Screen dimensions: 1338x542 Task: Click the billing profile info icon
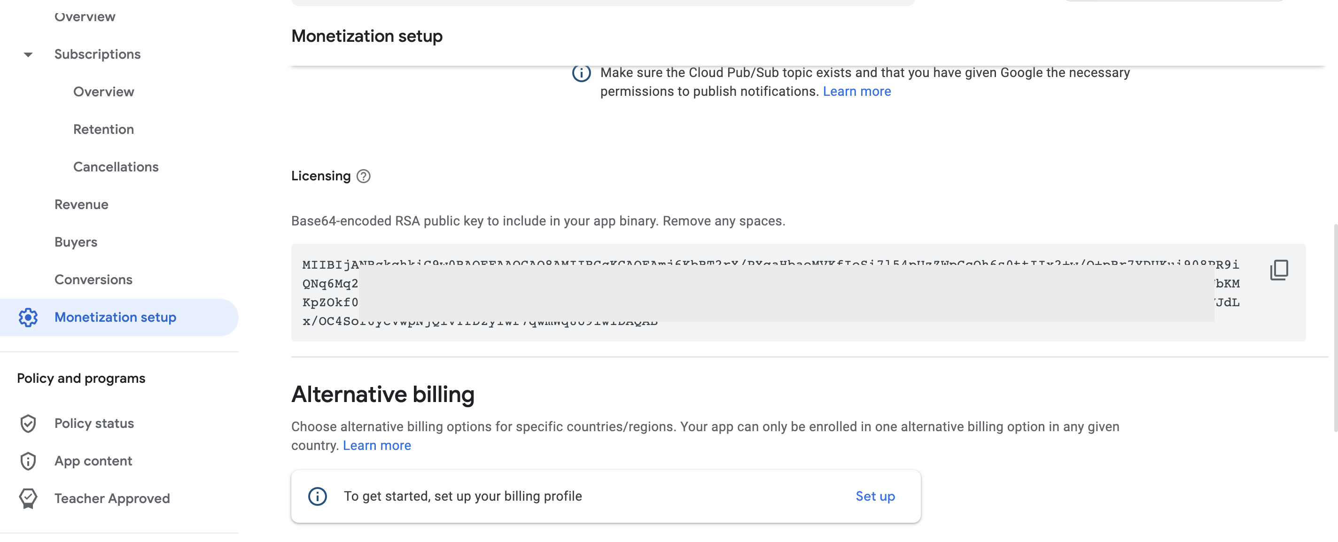318,496
